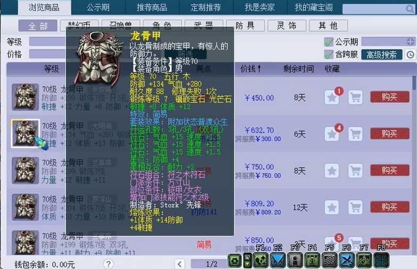Screen dimensions: 417x269
Task: Favorite the ￥750.00 item star
Action: click(332, 170)
